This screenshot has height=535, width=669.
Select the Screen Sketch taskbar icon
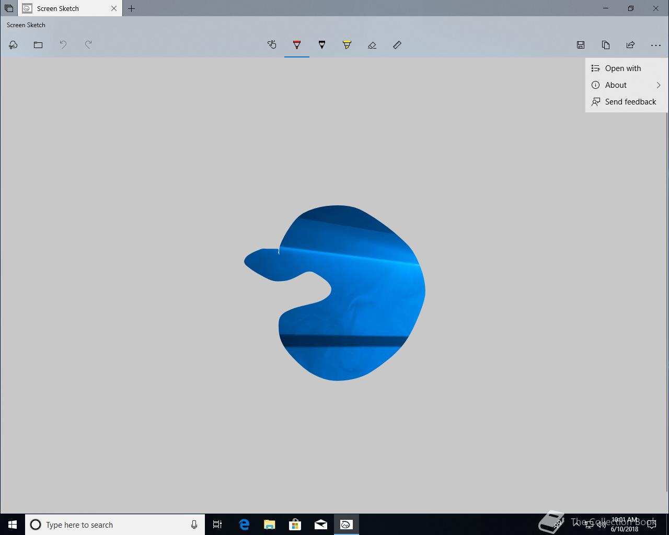pos(346,525)
